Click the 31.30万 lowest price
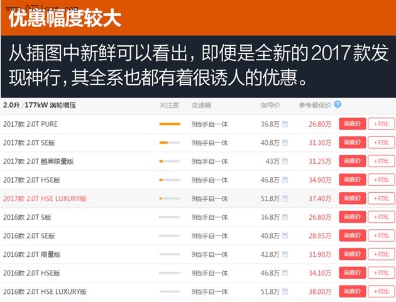Screen dimensions: 396x302 coord(320,143)
